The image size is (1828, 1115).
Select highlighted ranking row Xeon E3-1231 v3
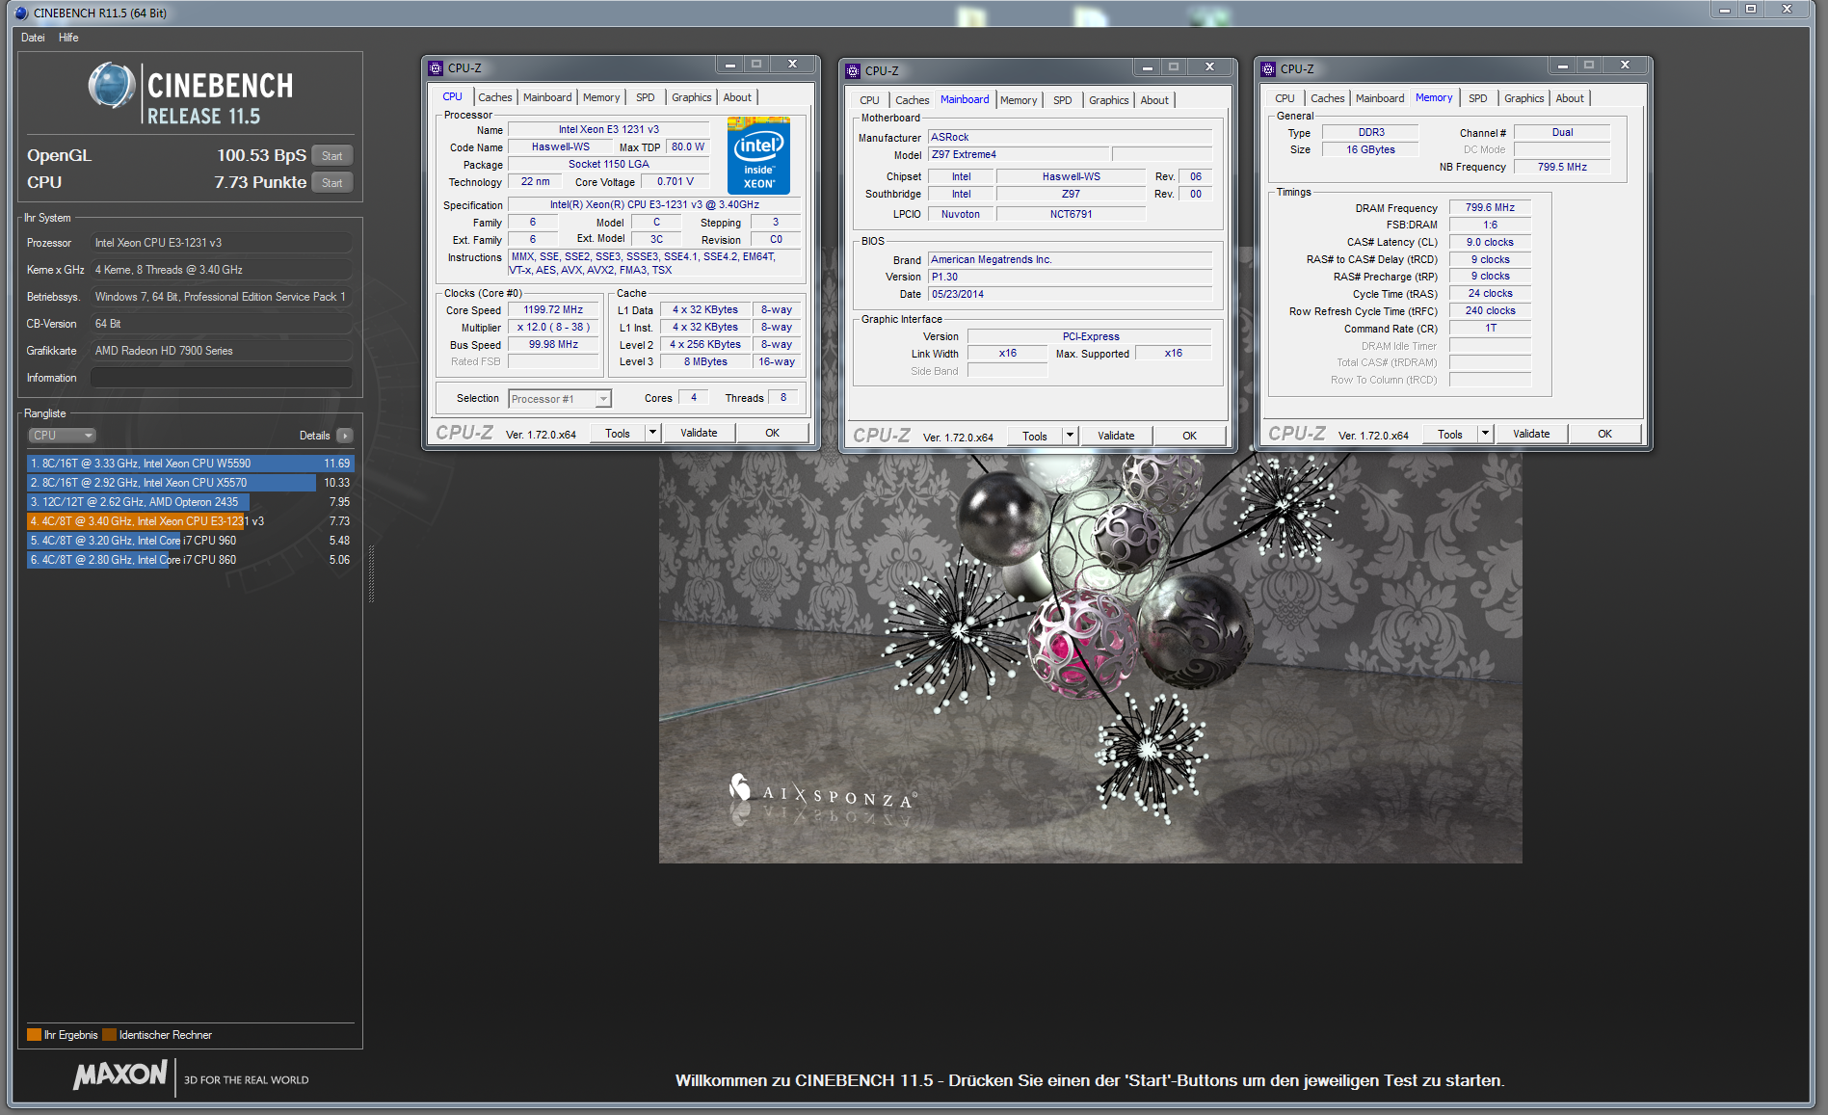pos(190,521)
